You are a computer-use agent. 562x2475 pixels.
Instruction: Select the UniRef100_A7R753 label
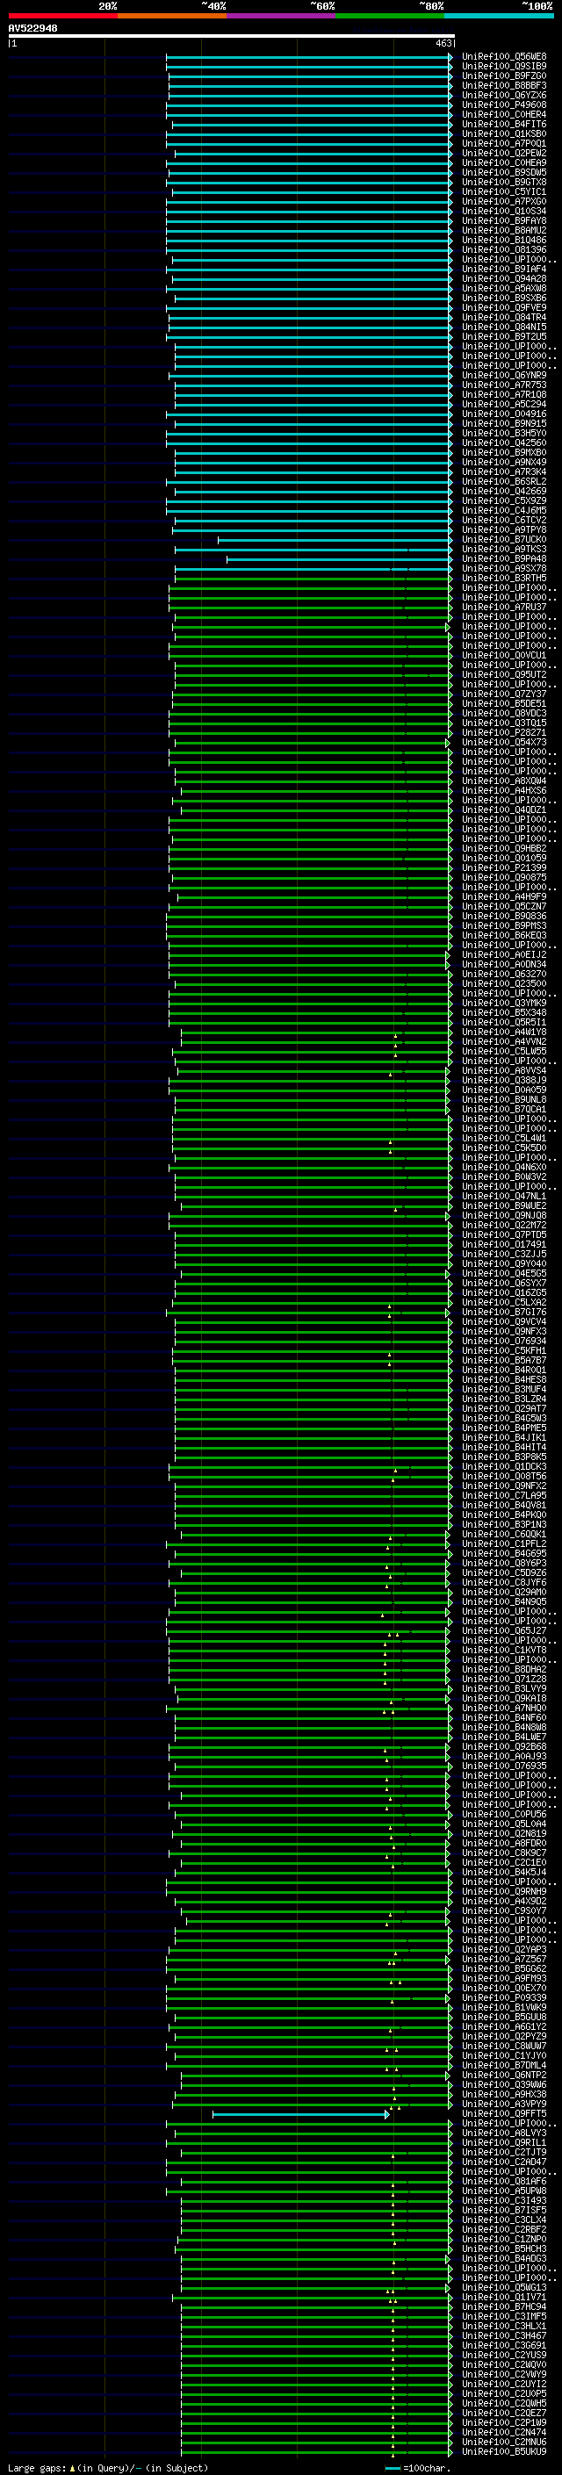(504, 385)
